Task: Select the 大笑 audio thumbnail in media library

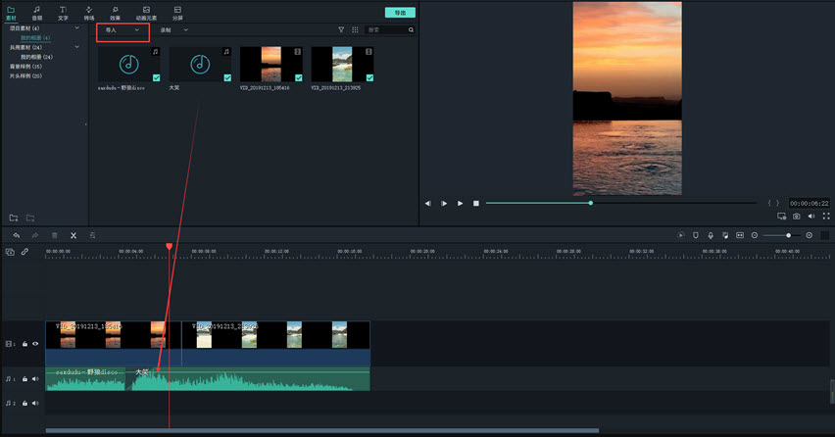Action: coord(200,64)
